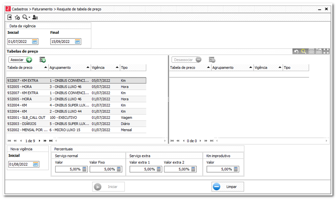The height and width of the screenshot is (199, 336).
Task: Click the exit icon in the top toolbar
Action: click(10, 17)
